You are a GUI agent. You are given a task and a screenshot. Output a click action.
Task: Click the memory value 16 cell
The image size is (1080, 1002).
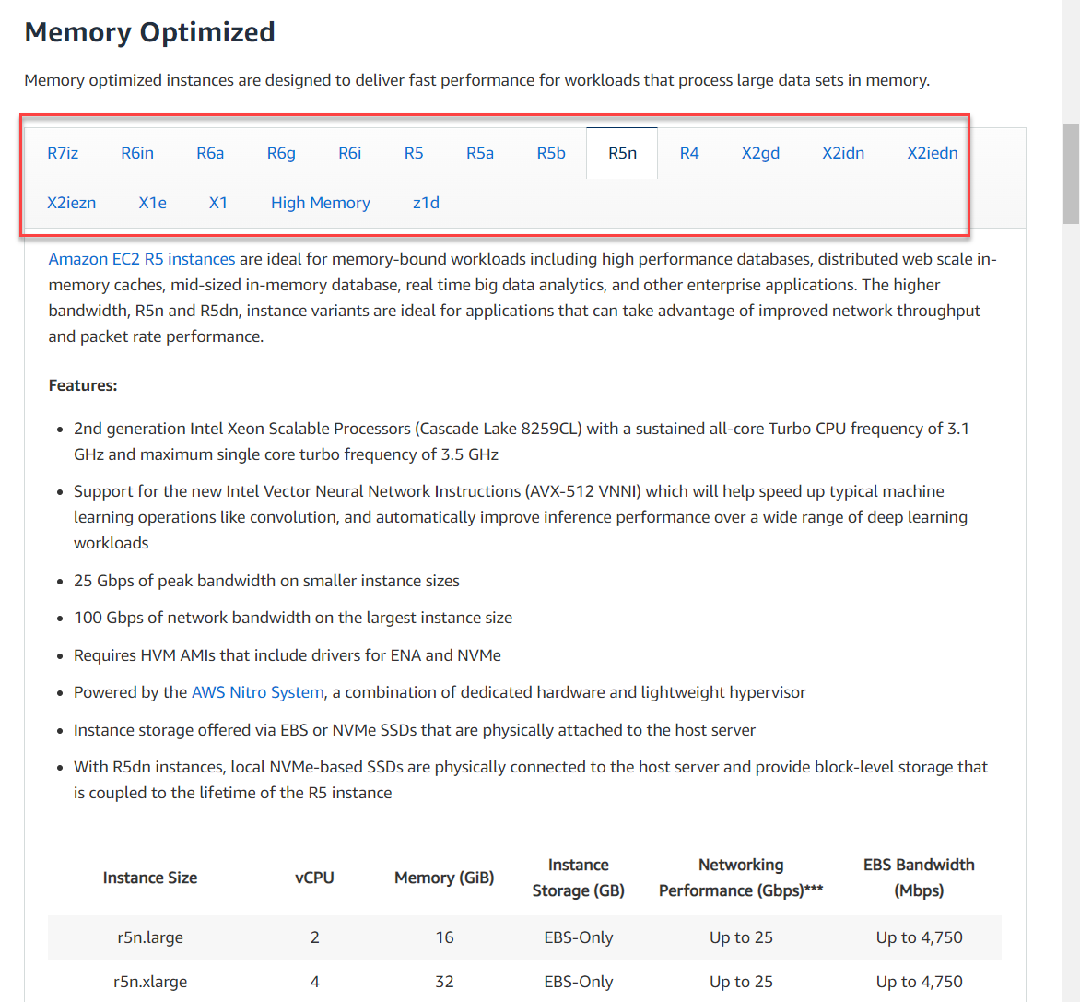(444, 937)
